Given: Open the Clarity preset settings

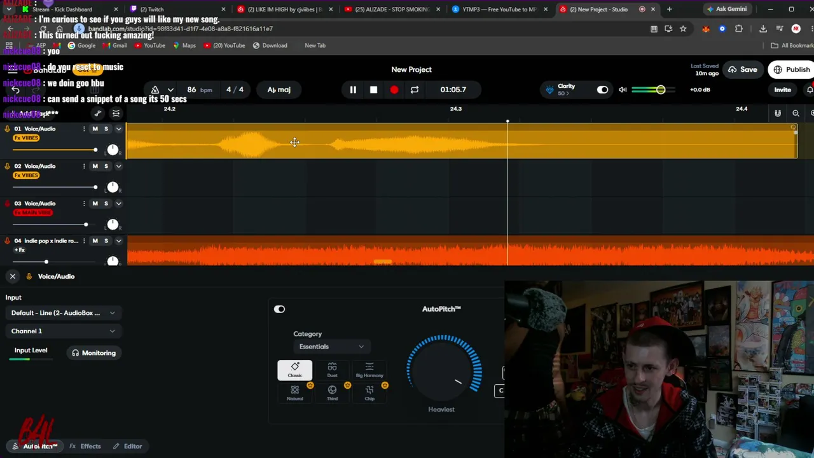Looking at the screenshot, I should coord(565,90).
